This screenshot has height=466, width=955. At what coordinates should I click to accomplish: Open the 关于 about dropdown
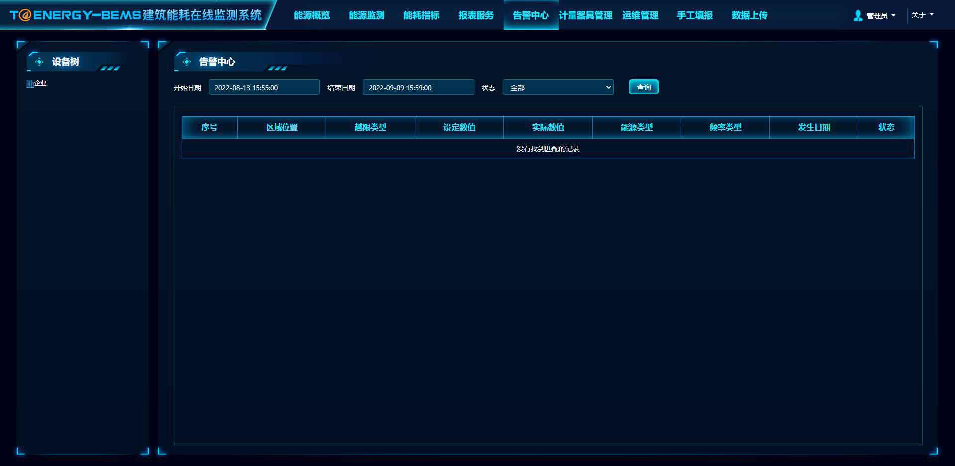tap(922, 15)
